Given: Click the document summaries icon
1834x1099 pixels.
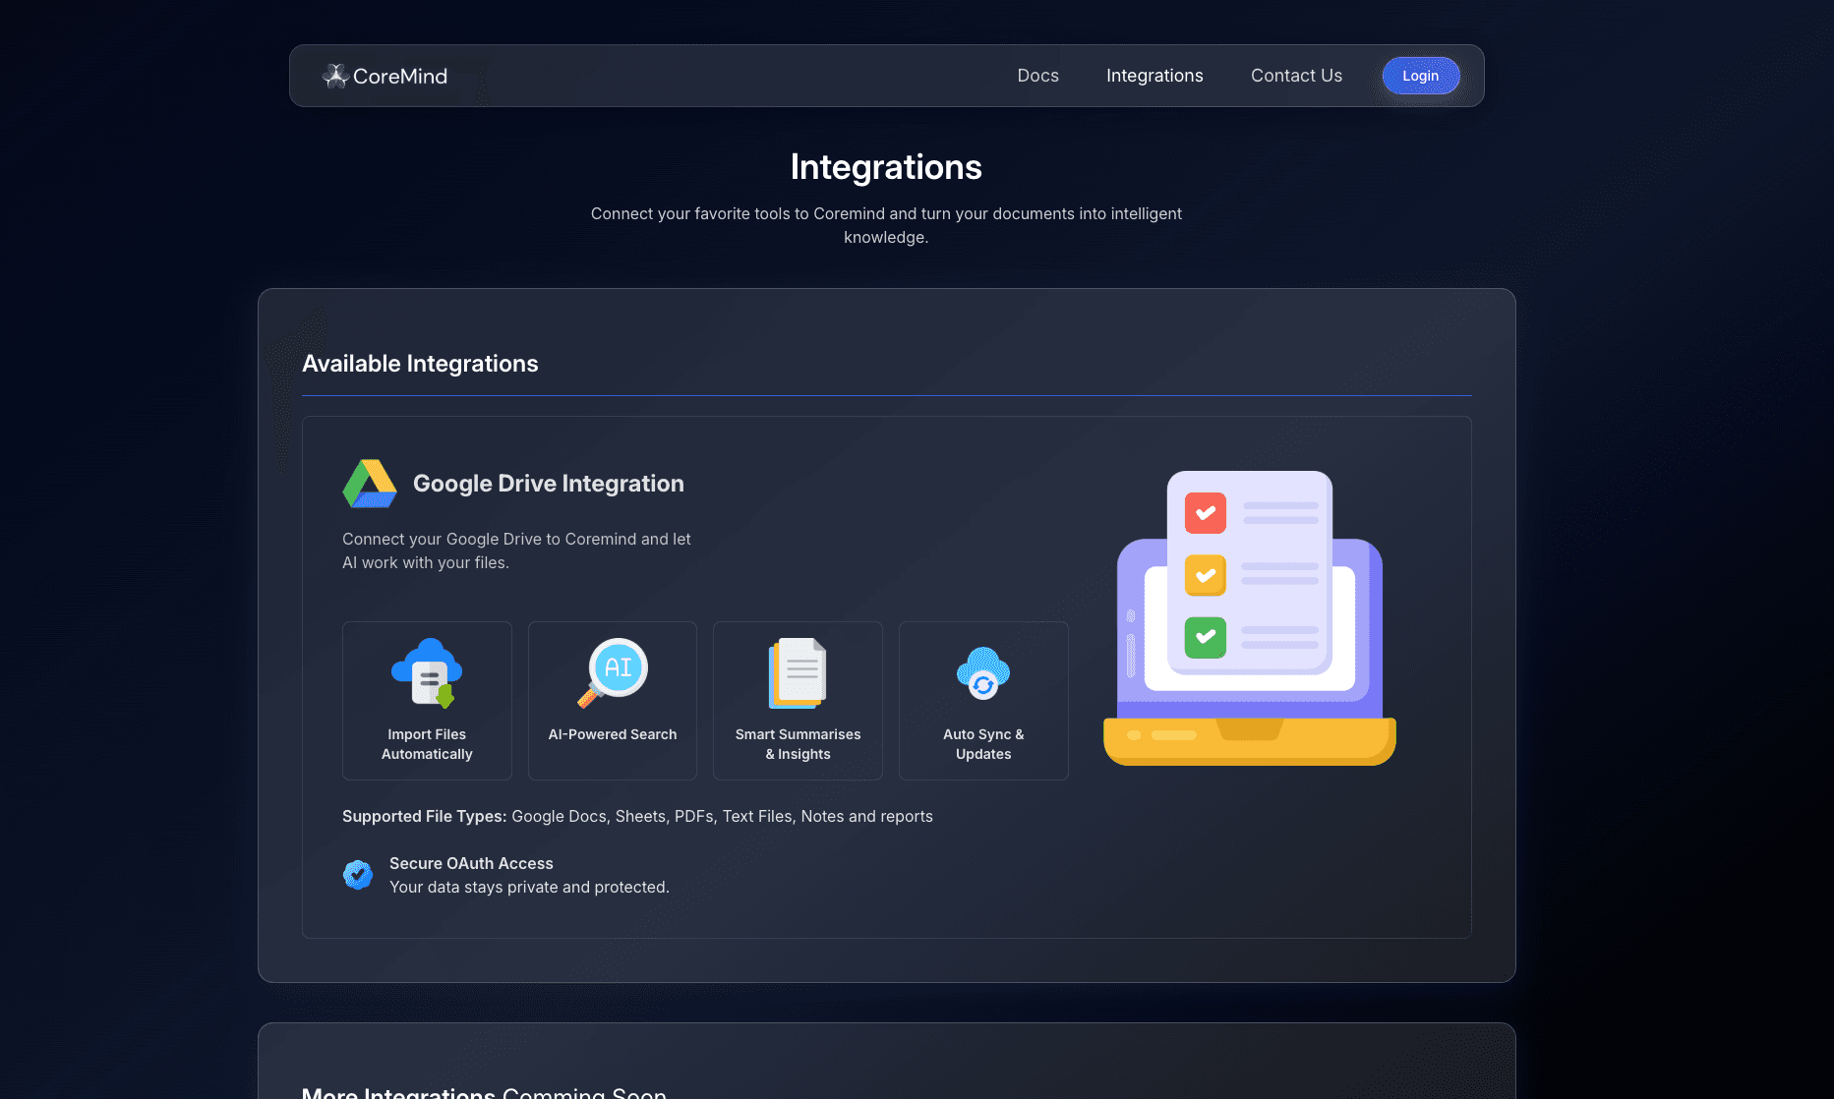Looking at the screenshot, I should 798,673.
